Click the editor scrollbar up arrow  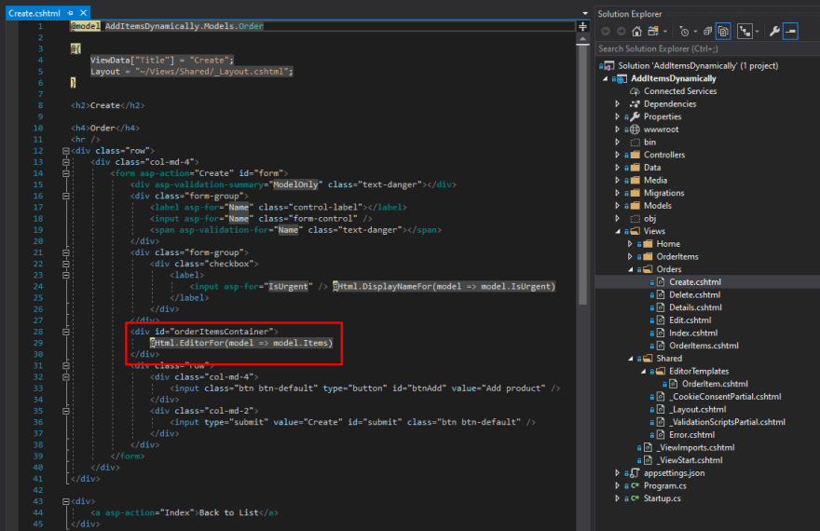pyautogui.click(x=582, y=39)
